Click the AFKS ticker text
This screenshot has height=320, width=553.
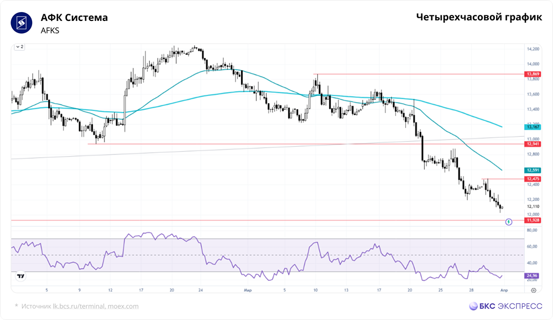click(x=50, y=31)
